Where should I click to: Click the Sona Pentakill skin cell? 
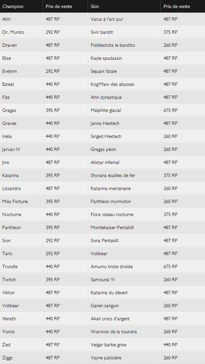(x=124, y=240)
